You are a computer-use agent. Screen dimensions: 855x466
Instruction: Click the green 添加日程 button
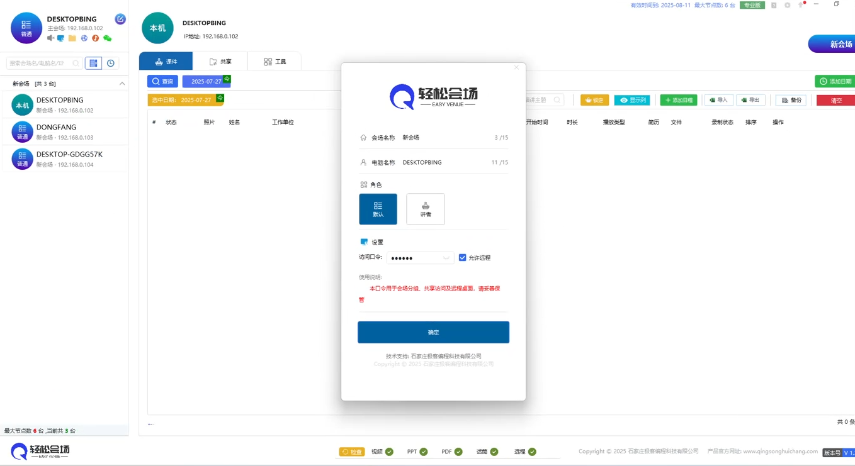[679, 100]
